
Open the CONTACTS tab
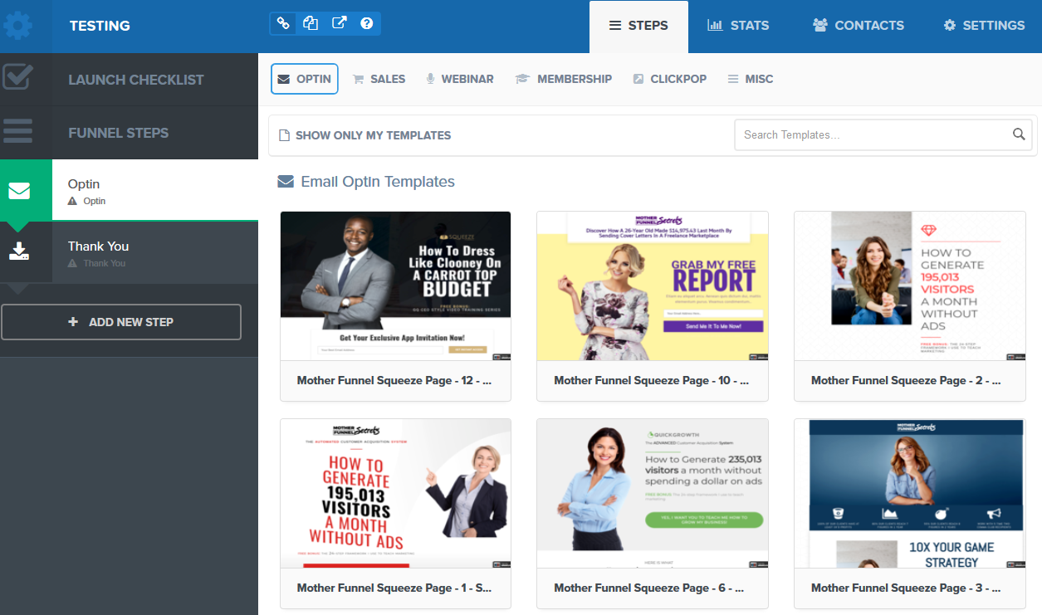click(x=859, y=26)
